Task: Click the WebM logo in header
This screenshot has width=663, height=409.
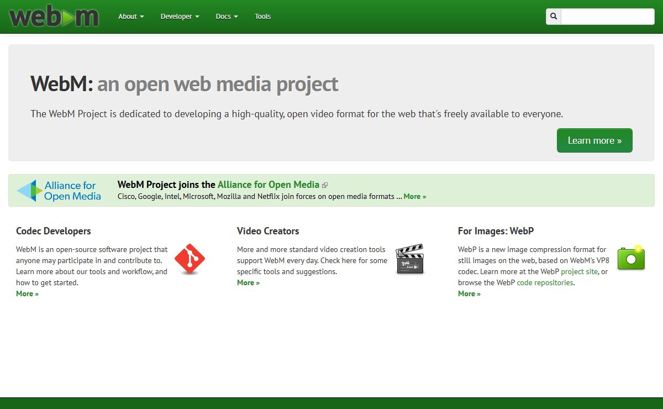Action: point(54,17)
